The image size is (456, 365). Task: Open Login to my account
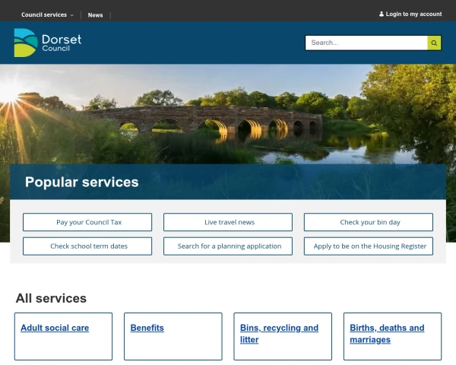410,14
